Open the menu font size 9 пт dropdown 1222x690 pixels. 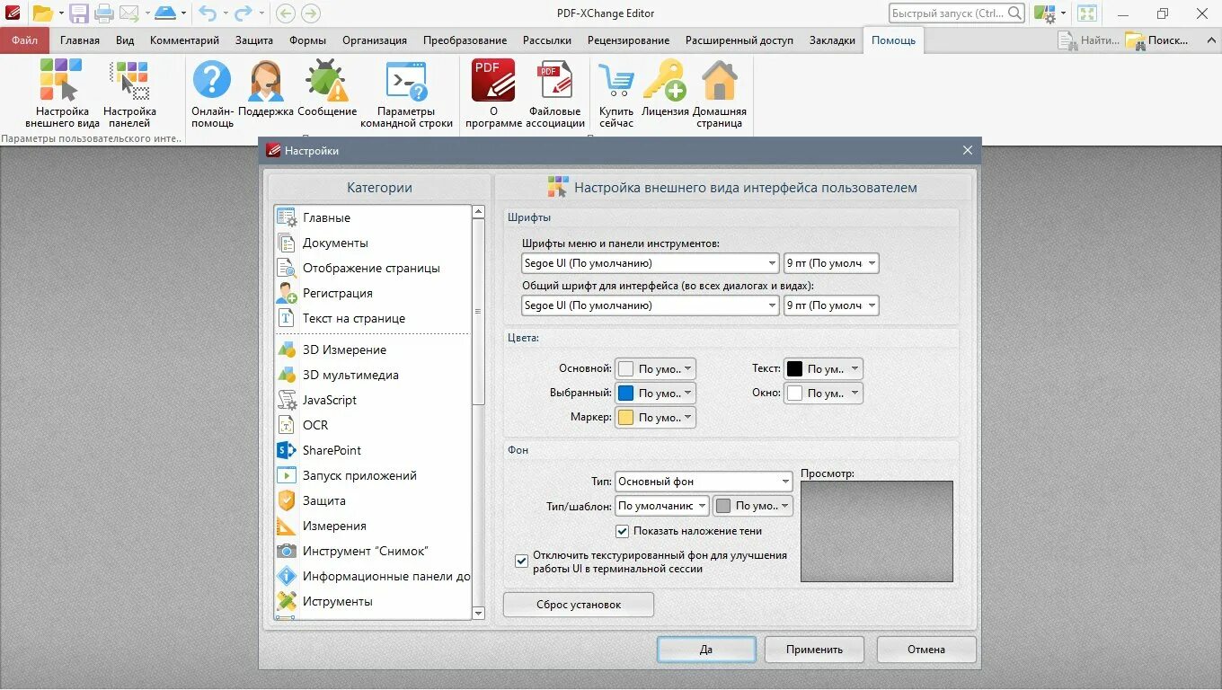(x=831, y=263)
